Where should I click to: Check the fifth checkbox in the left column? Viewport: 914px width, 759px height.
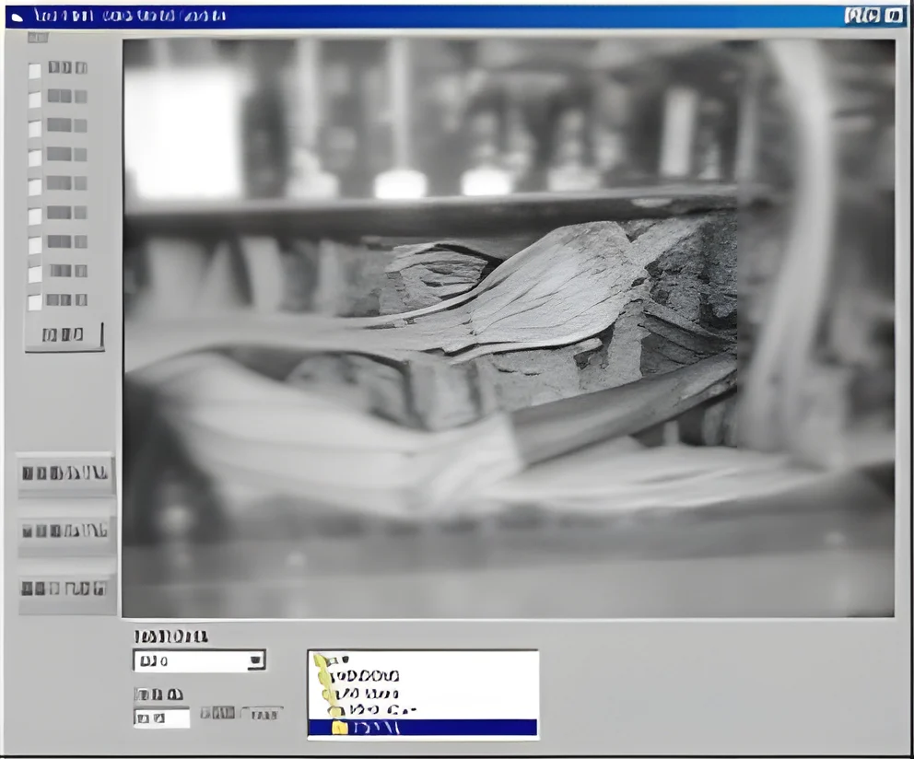[x=35, y=187]
